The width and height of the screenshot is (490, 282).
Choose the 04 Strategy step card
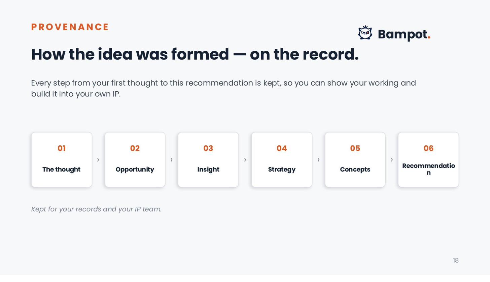282,160
